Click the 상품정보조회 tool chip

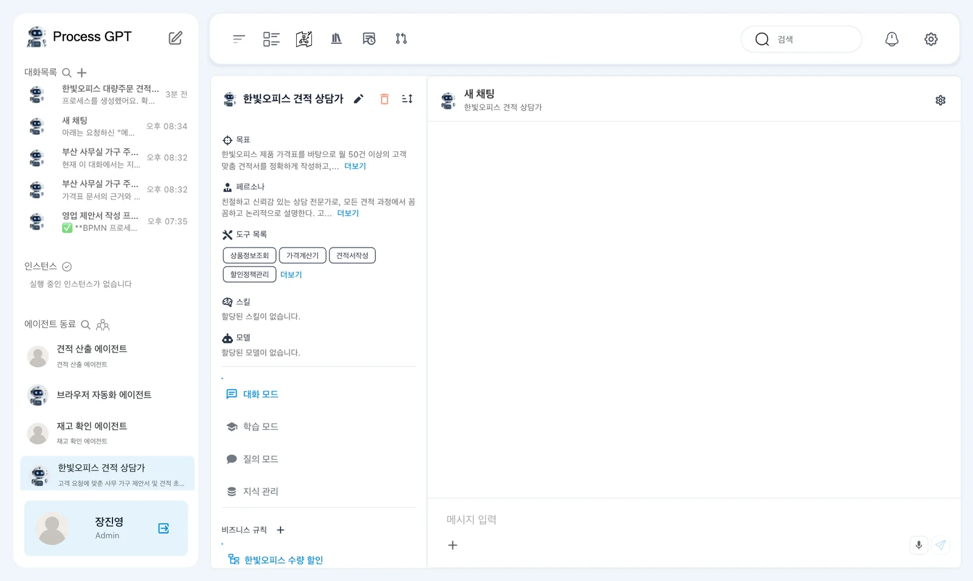(249, 255)
